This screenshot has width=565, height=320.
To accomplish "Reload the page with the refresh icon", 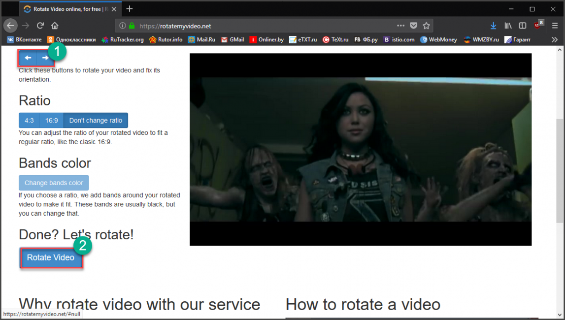I will coord(40,26).
